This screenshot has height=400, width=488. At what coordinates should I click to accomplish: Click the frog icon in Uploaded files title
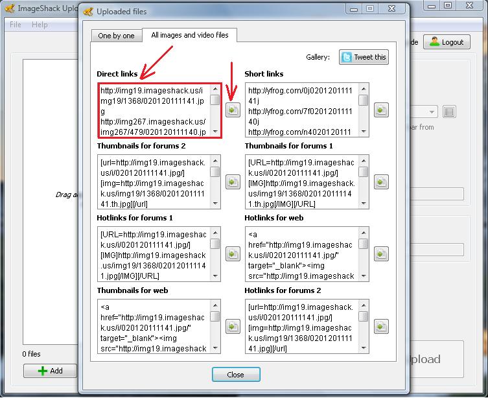point(88,12)
